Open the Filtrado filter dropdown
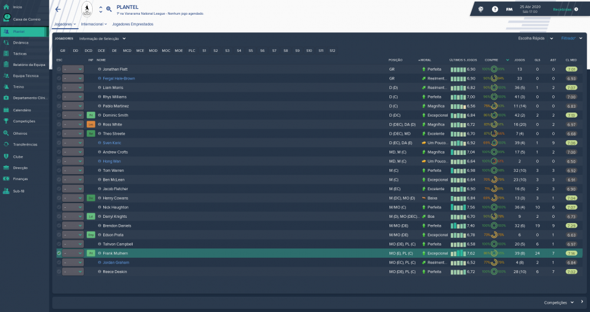This screenshot has height=312, width=590. (x=572, y=38)
